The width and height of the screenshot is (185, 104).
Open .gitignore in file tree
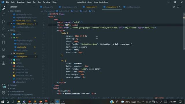pyautogui.click(x=20, y=66)
